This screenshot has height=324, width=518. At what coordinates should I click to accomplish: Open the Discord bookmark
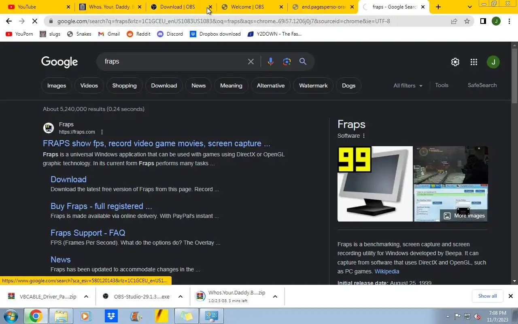(x=170, y=34)
